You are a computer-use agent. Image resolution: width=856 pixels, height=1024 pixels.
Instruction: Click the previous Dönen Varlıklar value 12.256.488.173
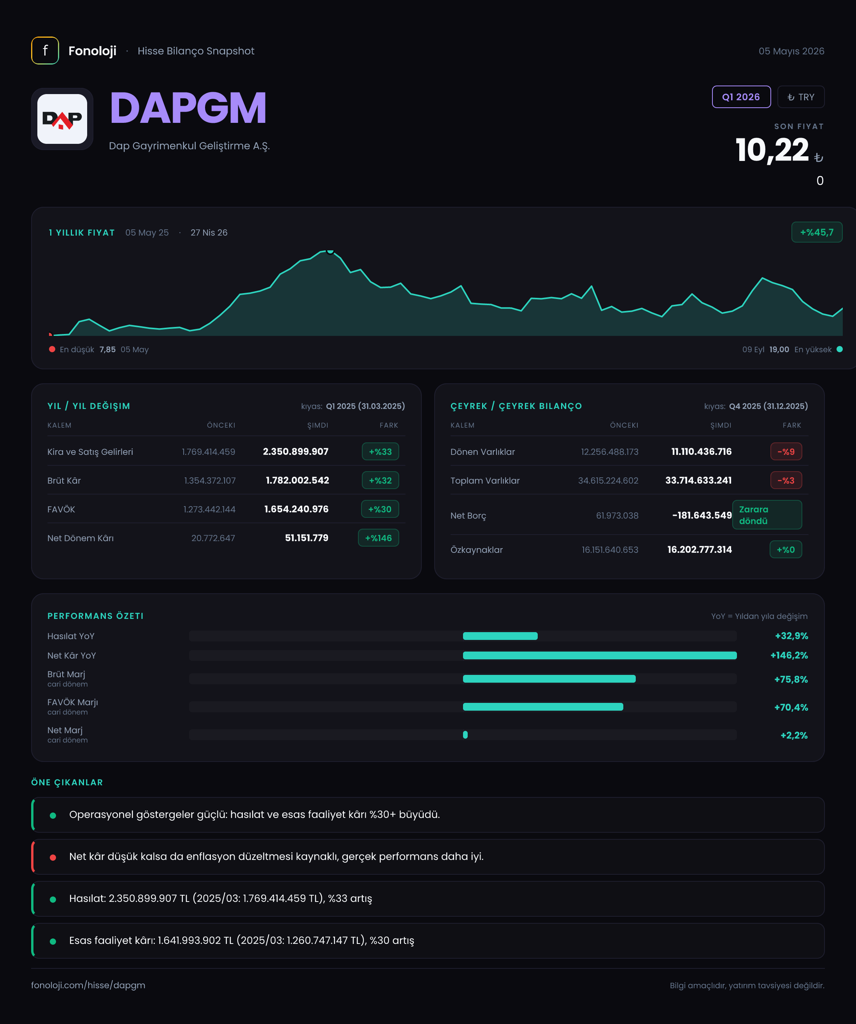coord(610,452)
